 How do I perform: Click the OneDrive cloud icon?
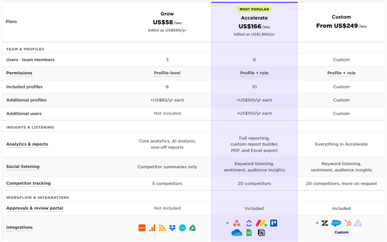pos(237,233)
